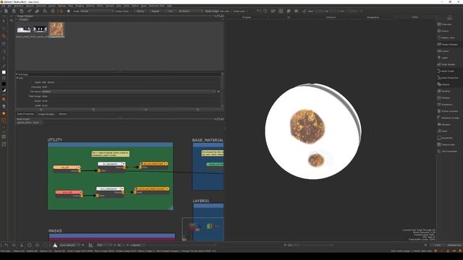This screenshot has height=260, width=463.
Task: Collapse the Info section expander
Action: (x=17, y=78)
